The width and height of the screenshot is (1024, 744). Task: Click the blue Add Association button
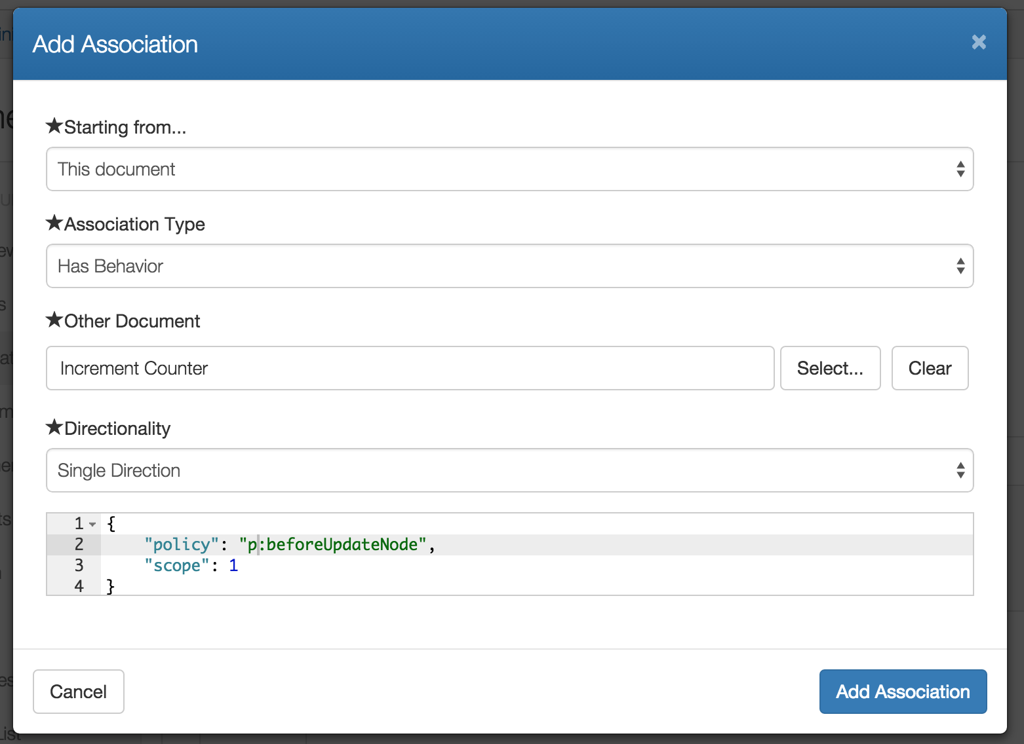(x=903, y=692)
